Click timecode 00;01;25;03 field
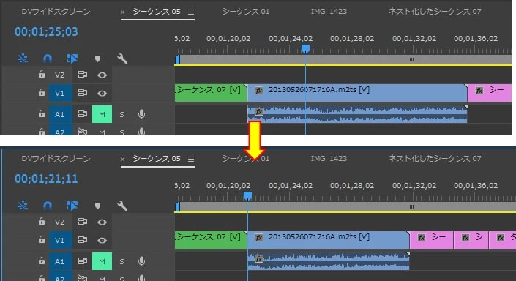Screen dimensions: 516x281 click(x=46, y=32)
